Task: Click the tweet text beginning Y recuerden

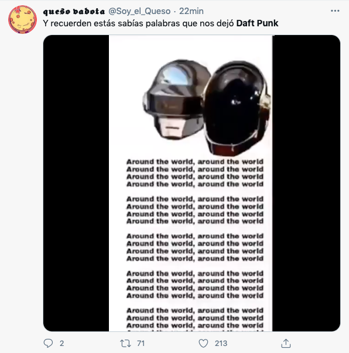Action: click(x=160, y=23)
